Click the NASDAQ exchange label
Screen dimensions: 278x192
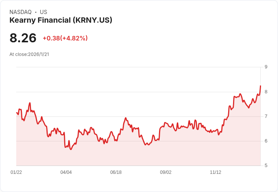coord(20,12)
